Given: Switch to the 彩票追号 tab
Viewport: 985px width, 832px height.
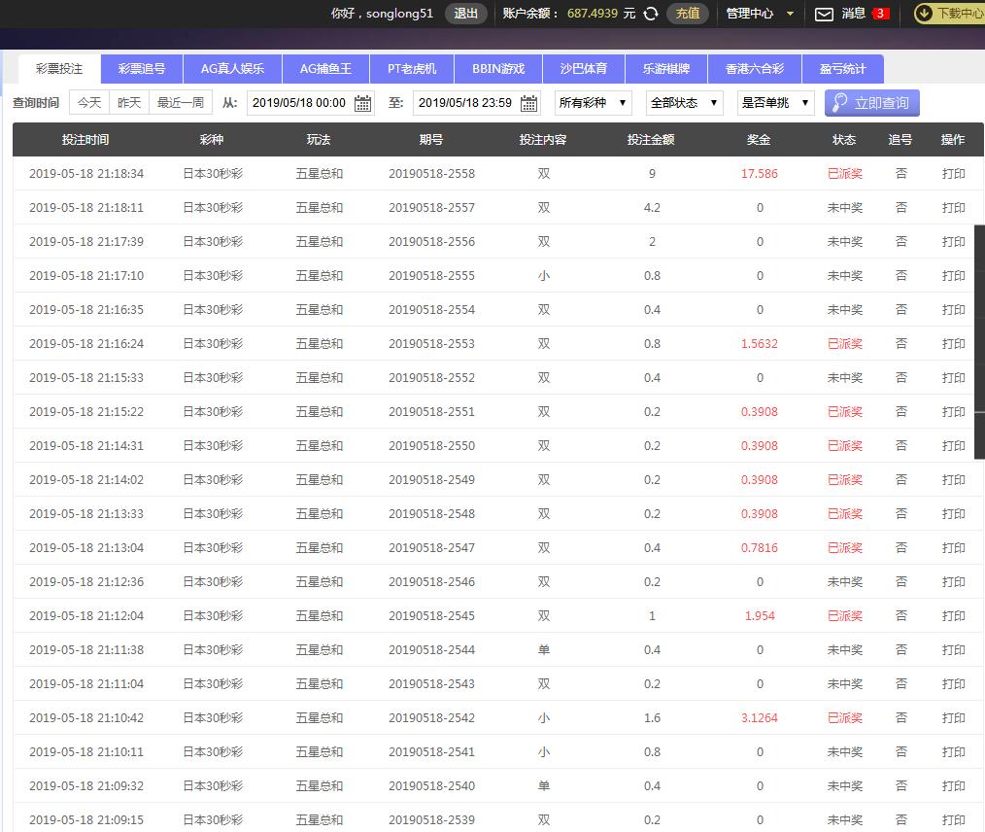Looking at the screenshot, I should [x=142, y=69].
